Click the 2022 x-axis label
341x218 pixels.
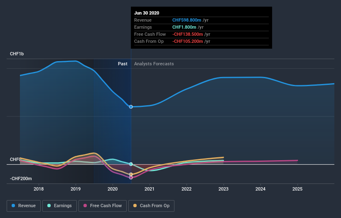(x=186, y=189)
